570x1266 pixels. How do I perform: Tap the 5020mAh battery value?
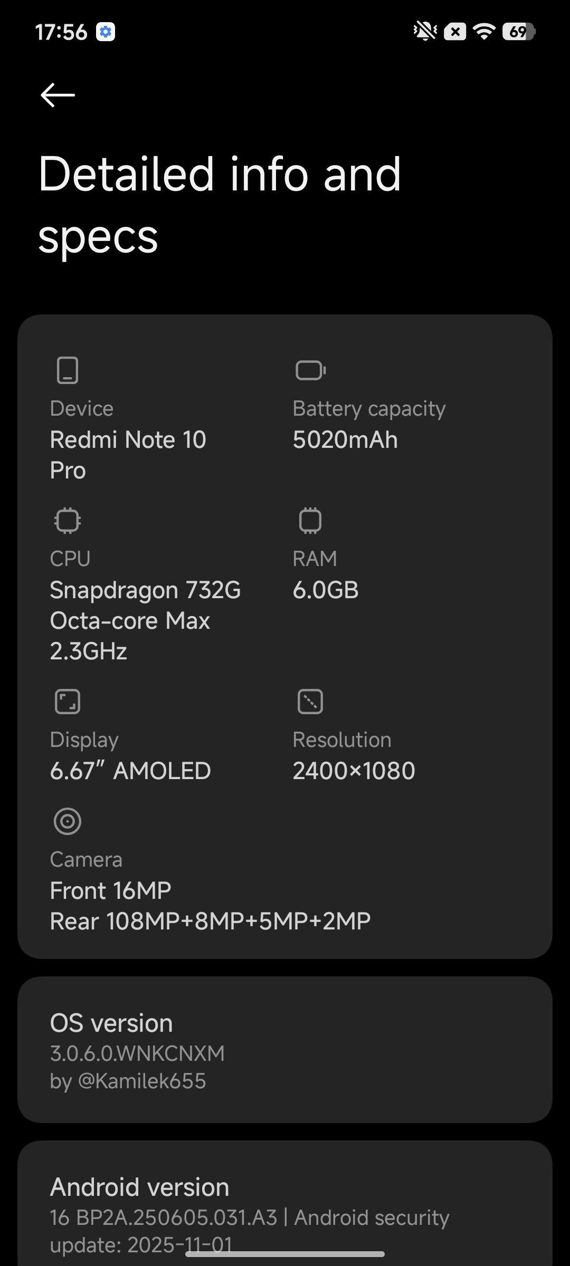point(345,440)
